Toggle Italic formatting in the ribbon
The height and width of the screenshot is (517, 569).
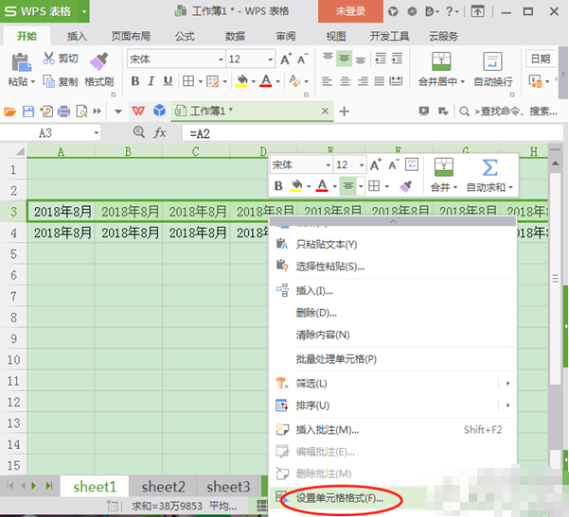151,81
